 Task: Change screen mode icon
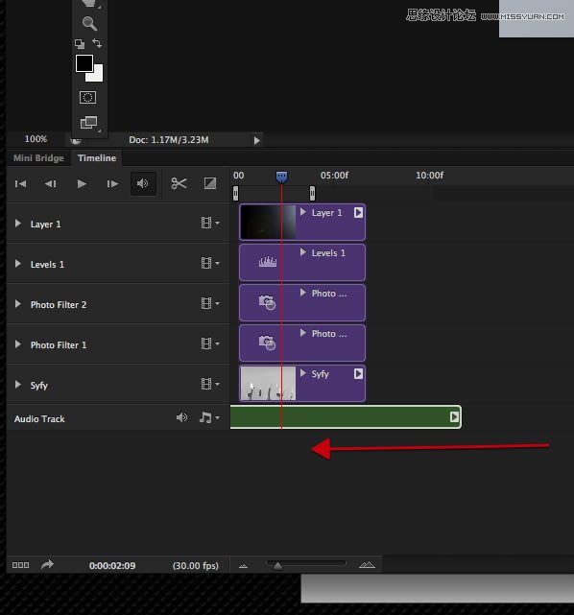[89, 123]
